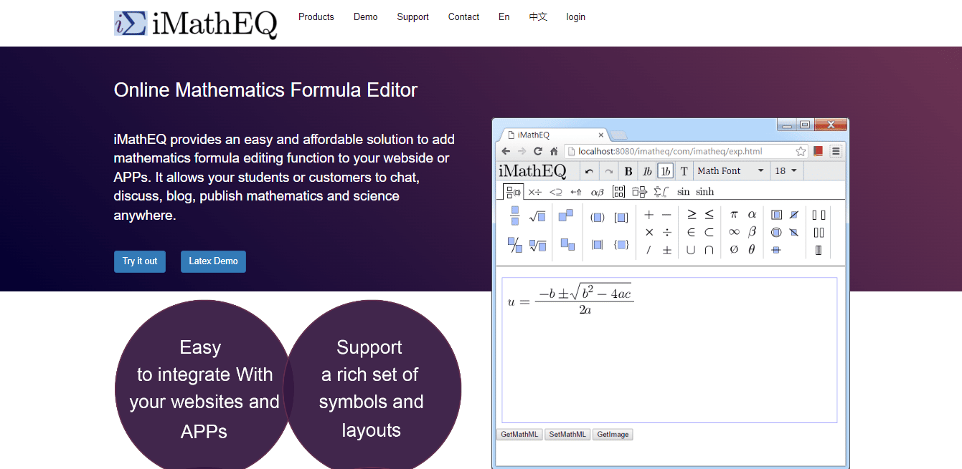This screenshot has width=962, height=469.
Task: Open the Products menu
Action: [316, 16]
